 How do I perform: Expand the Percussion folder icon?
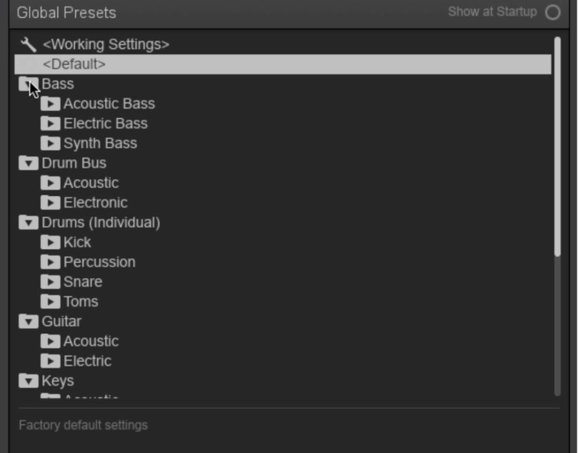click(50, 262)
